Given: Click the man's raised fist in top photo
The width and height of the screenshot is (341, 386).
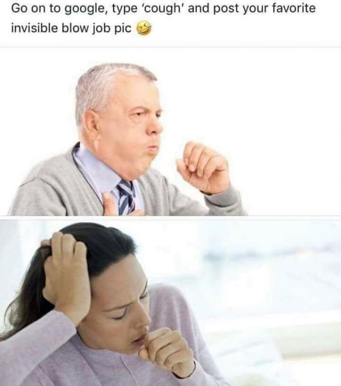Looking at the screenshot, I should point(204,166).
